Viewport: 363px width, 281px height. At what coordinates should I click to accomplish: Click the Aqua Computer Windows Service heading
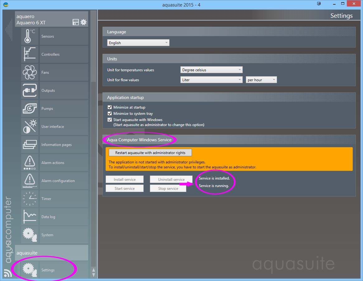pos(139,140)
